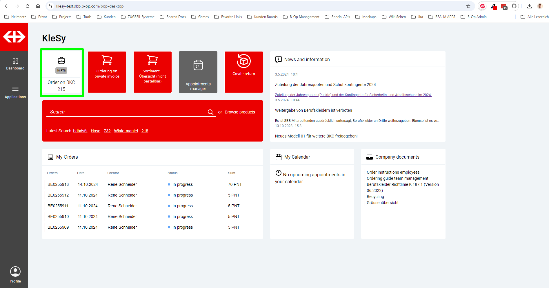Viewport: 549px width, 288px height.
Task: Open Sortiment Übersicht tile
Action: click(x=152, y=72)
